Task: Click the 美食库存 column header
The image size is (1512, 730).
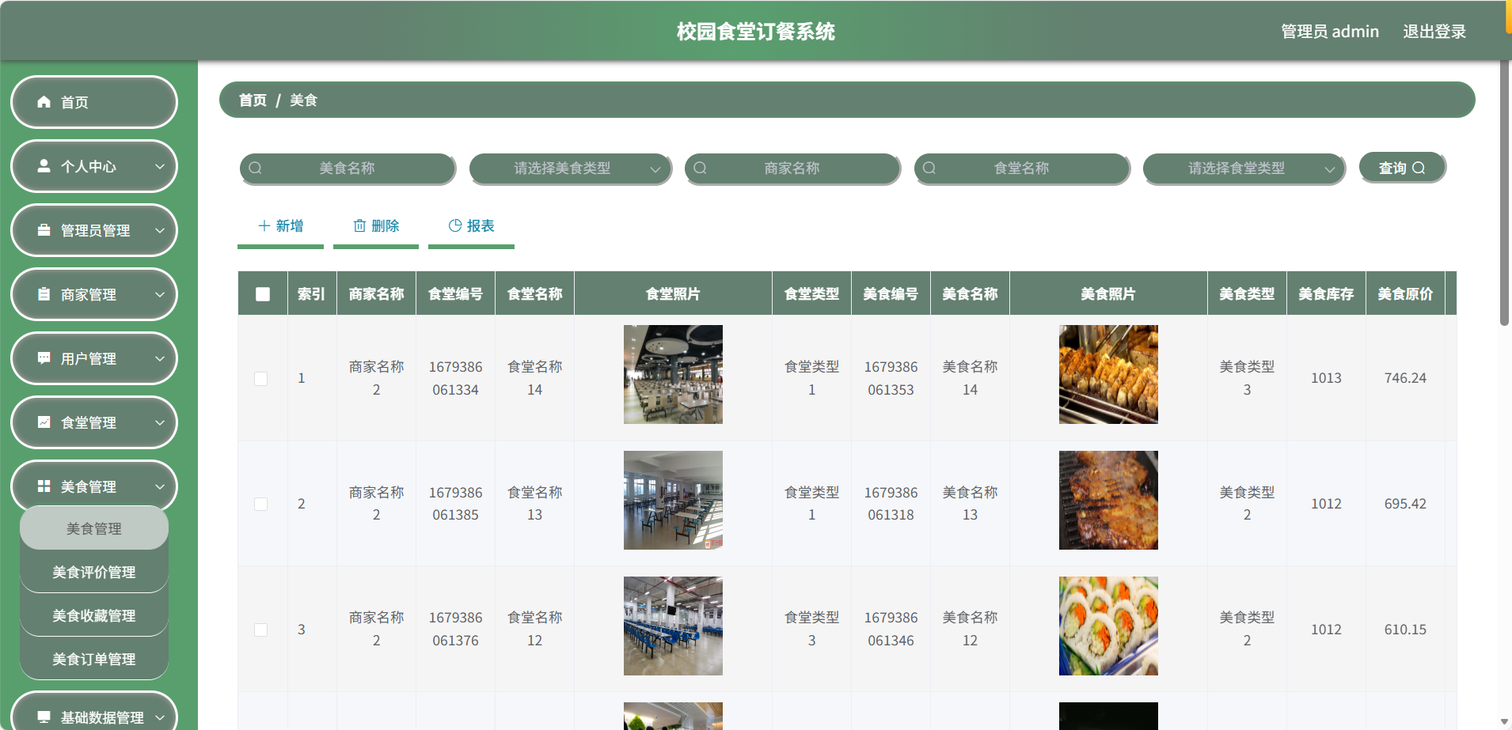Action: 1326,293
